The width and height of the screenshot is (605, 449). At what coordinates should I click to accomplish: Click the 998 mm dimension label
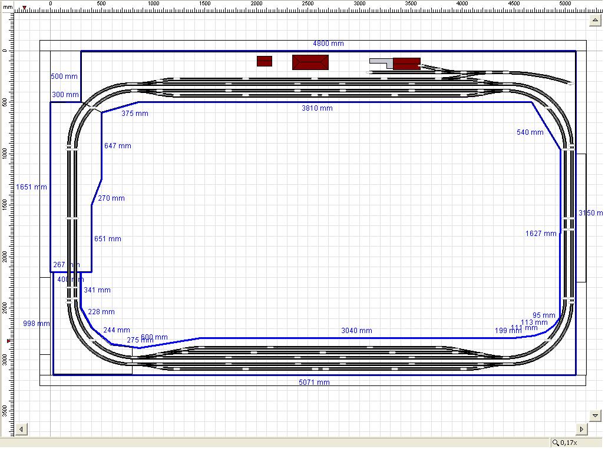(x=37, y=324)
